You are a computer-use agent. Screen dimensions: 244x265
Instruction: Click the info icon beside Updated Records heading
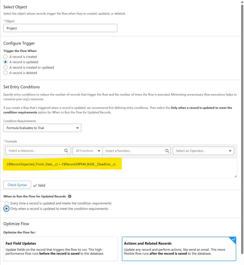70,196
